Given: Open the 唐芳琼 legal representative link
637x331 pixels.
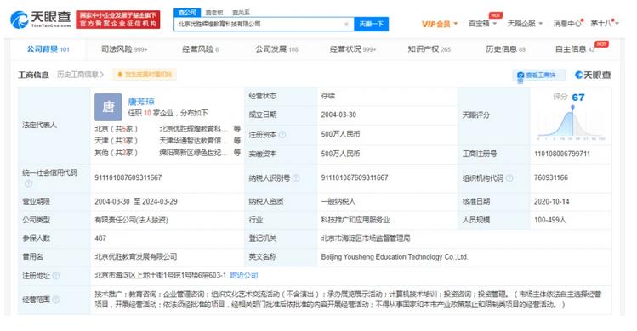Looking at the screenshot, I should [x=141, y=101].
